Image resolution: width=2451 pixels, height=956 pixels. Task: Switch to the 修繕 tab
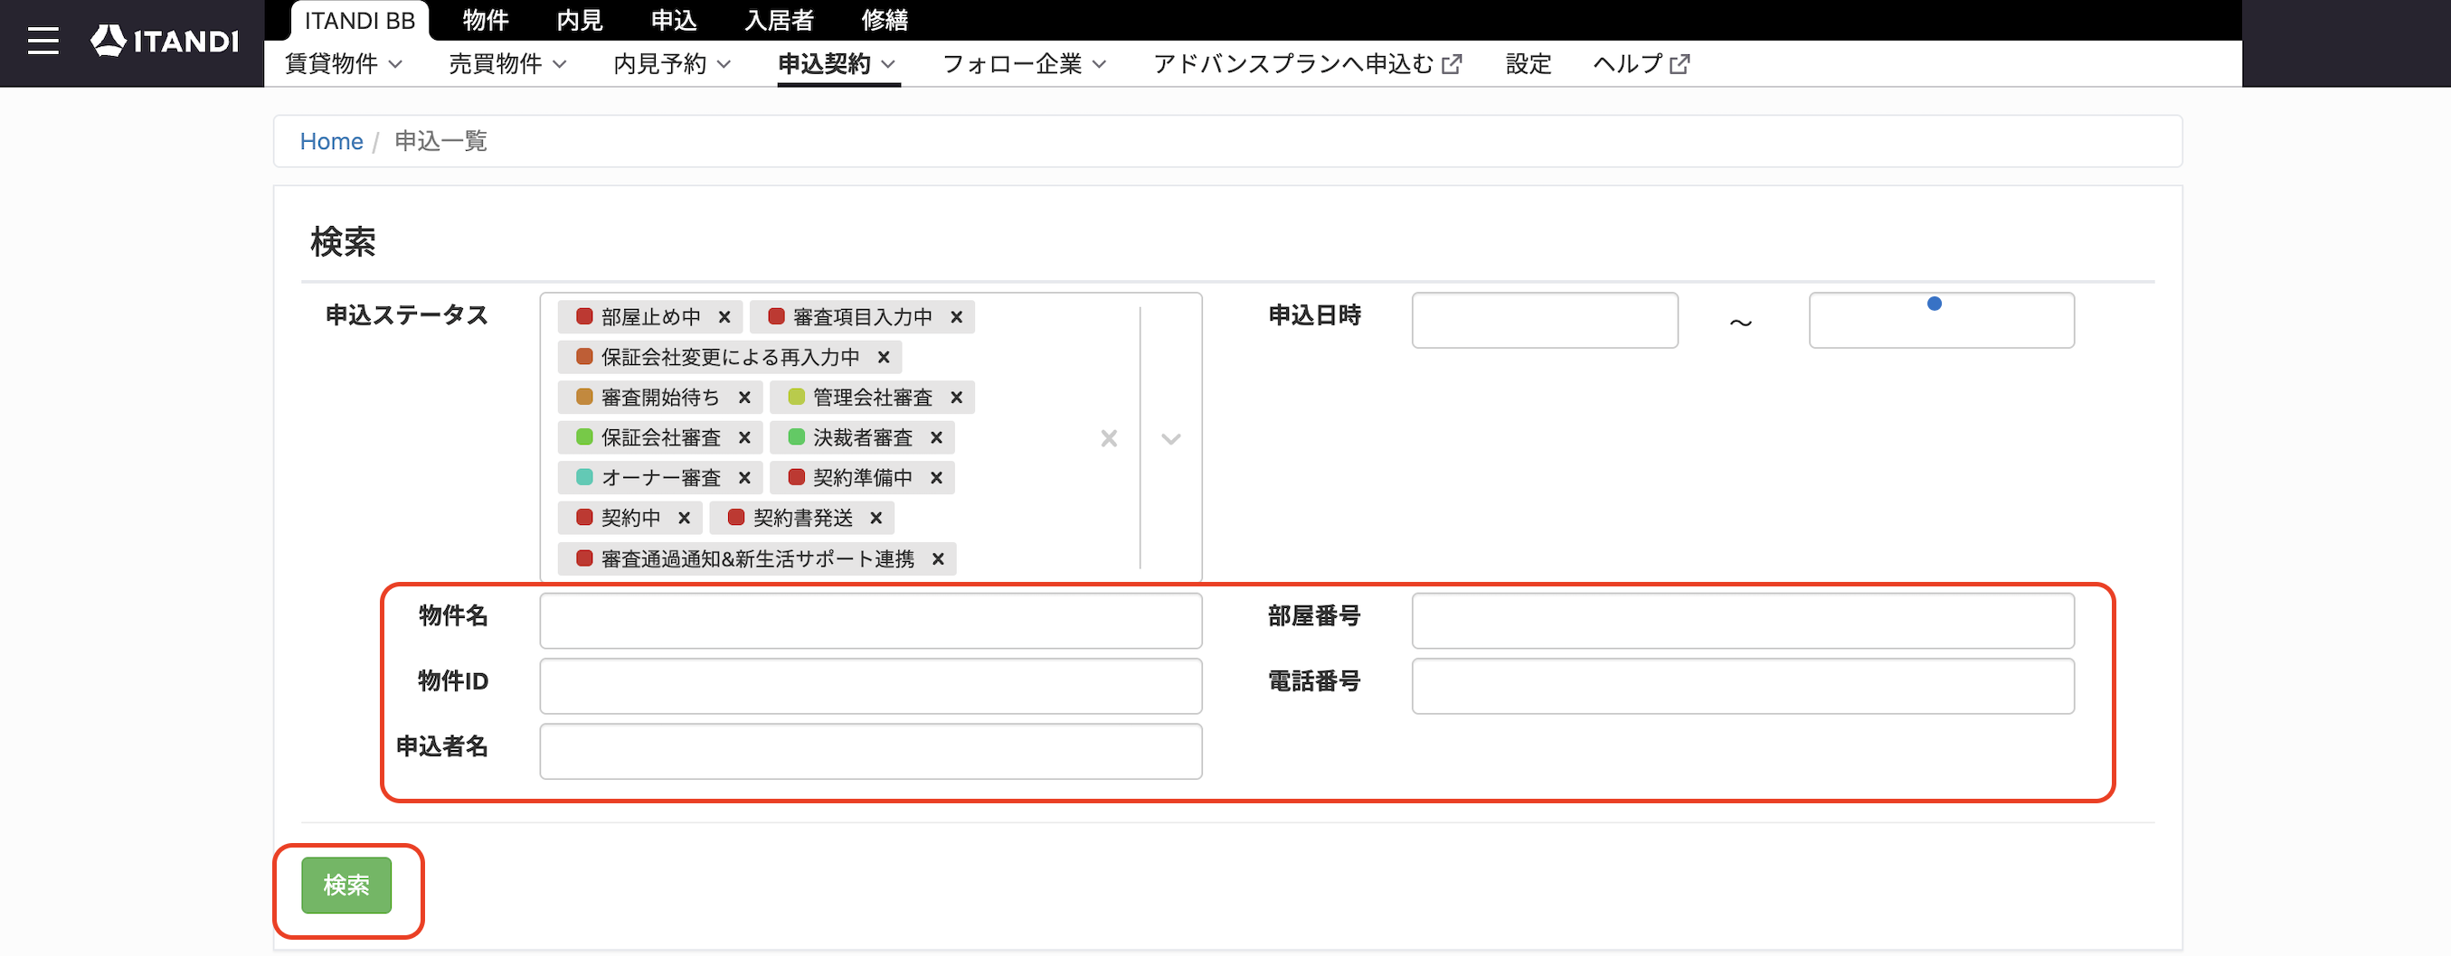coord(884,20)
